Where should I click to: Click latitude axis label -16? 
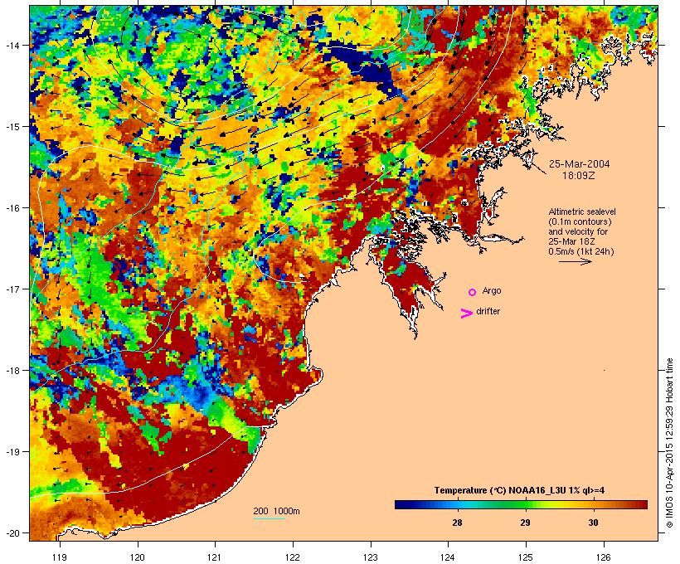12,208
